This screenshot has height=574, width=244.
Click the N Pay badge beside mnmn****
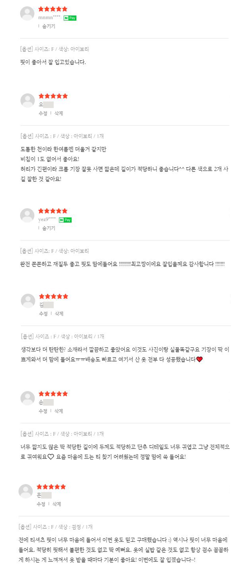(x=70, y=18)
